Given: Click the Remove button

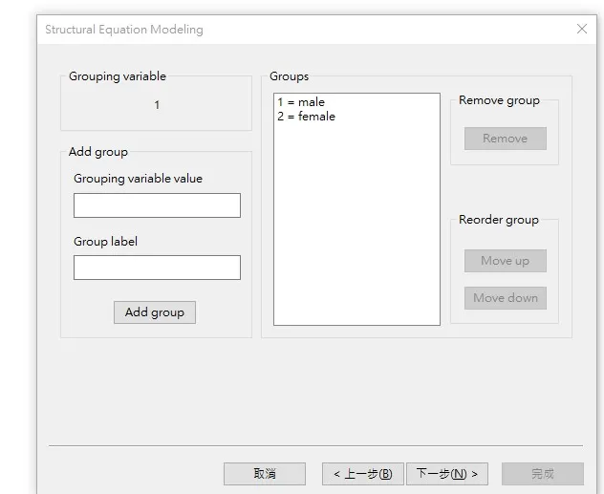Looking at the screenshot, I should pyautogui.click(x=505, y=139).
